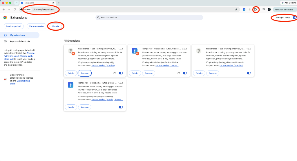Click the Tempo Kit 1.2.0 metronome icon
297x161 pixels.
(71, 85)
